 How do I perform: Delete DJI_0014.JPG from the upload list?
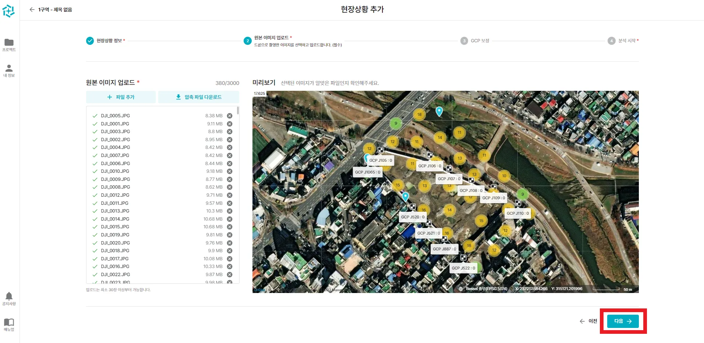230,219
